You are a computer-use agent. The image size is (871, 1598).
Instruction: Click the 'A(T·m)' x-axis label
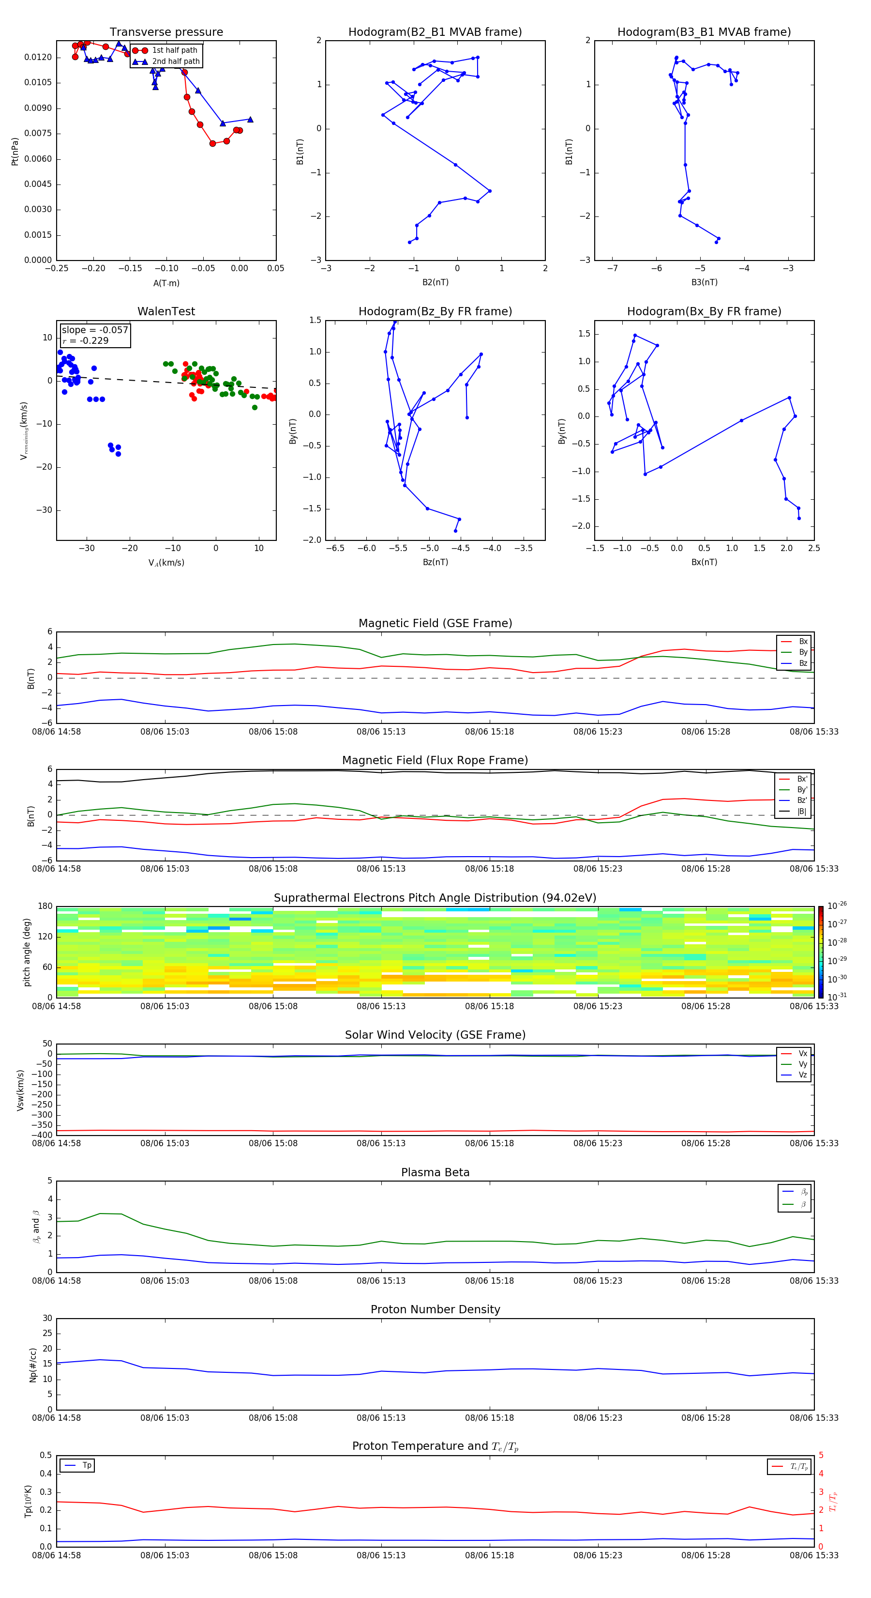tap(166, 283)
